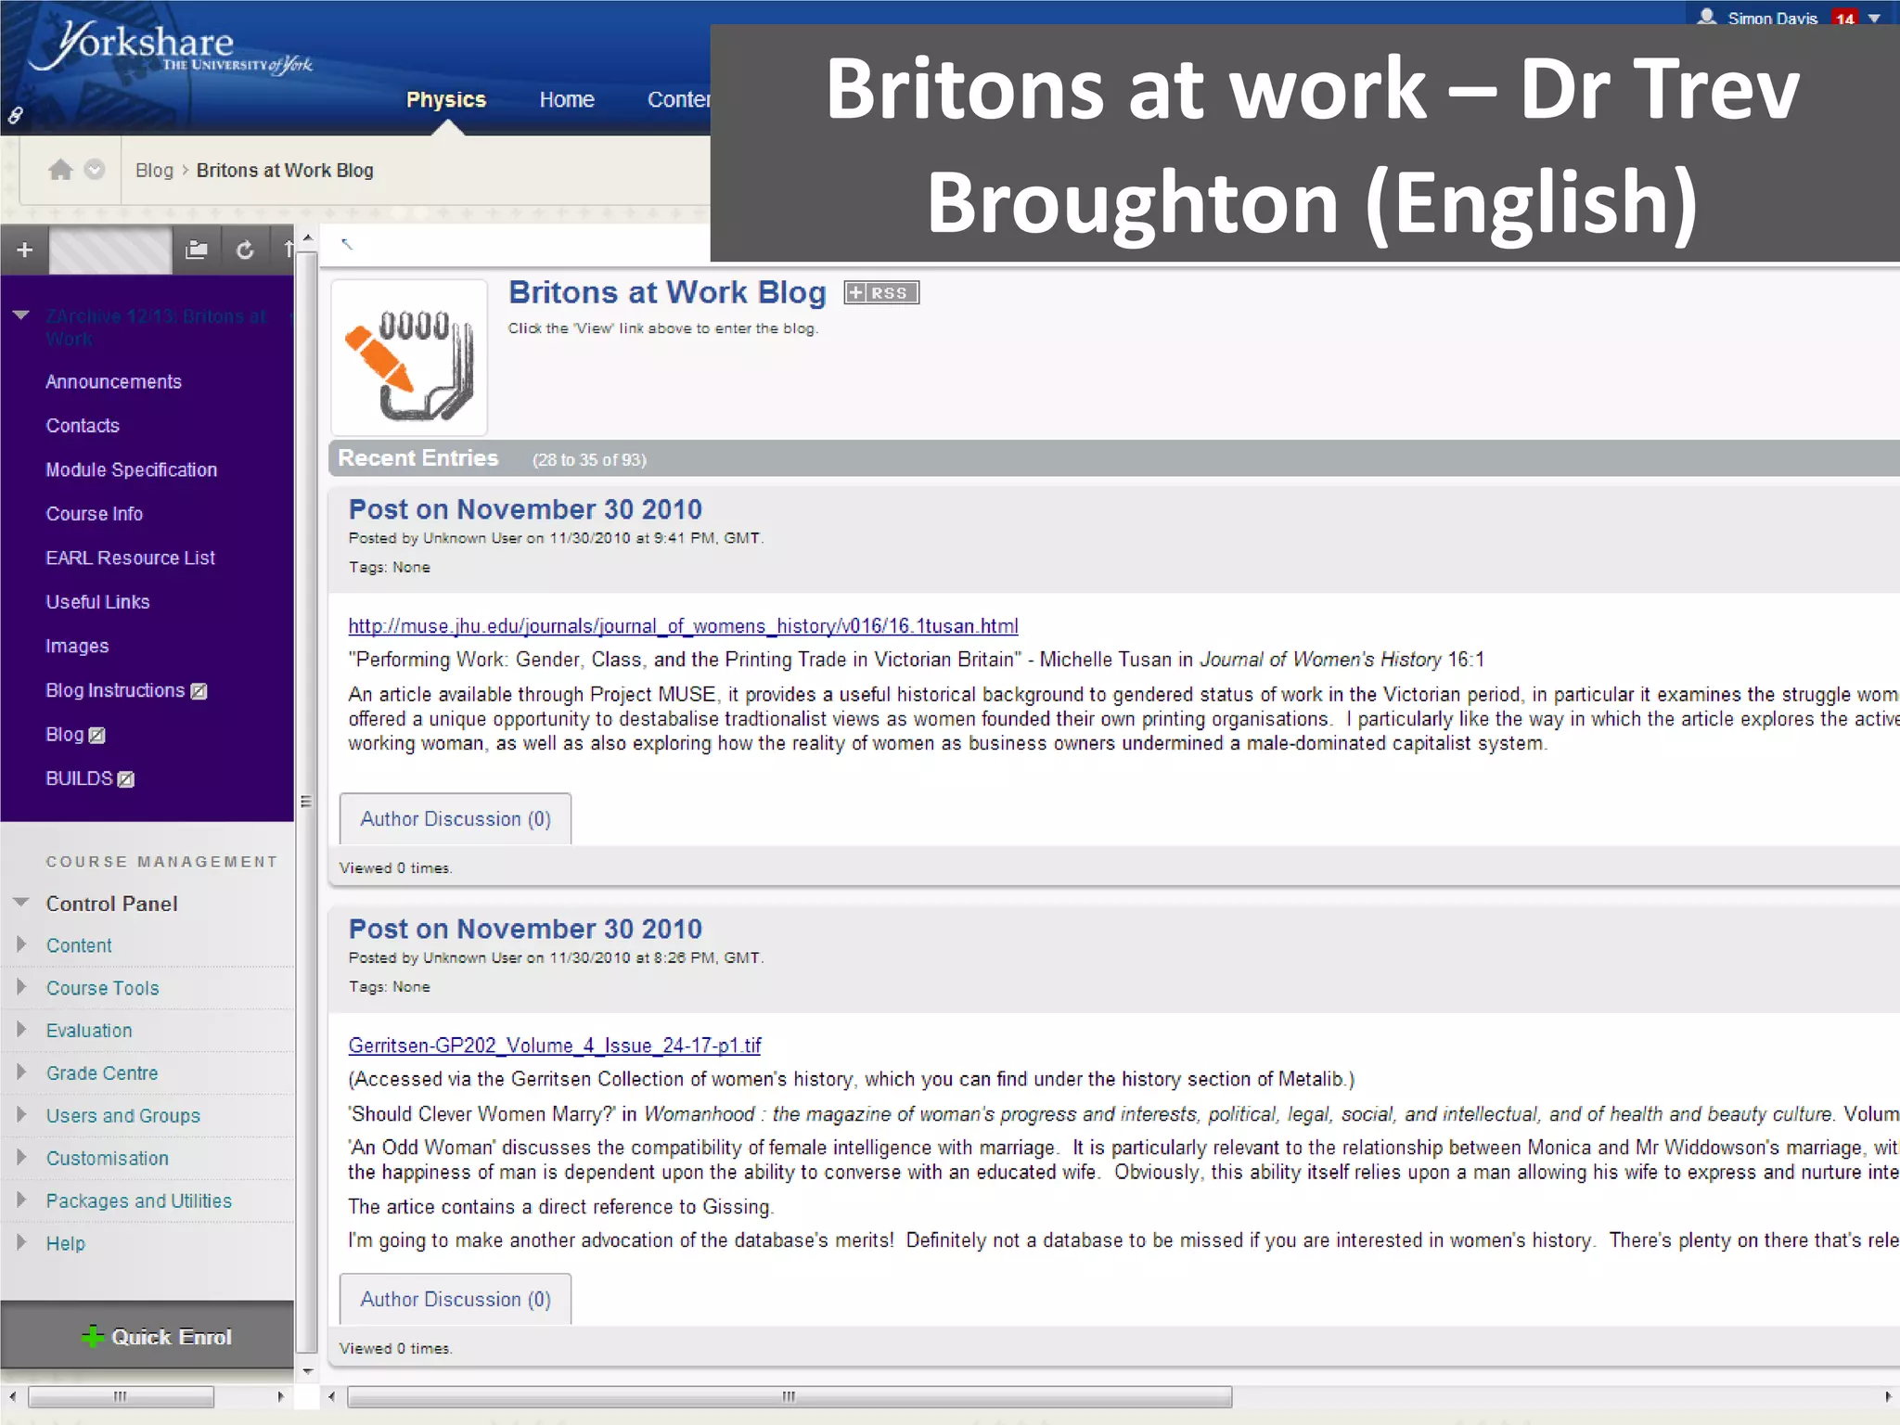Click the second Post on November 30 2010 title

point(525,929)
